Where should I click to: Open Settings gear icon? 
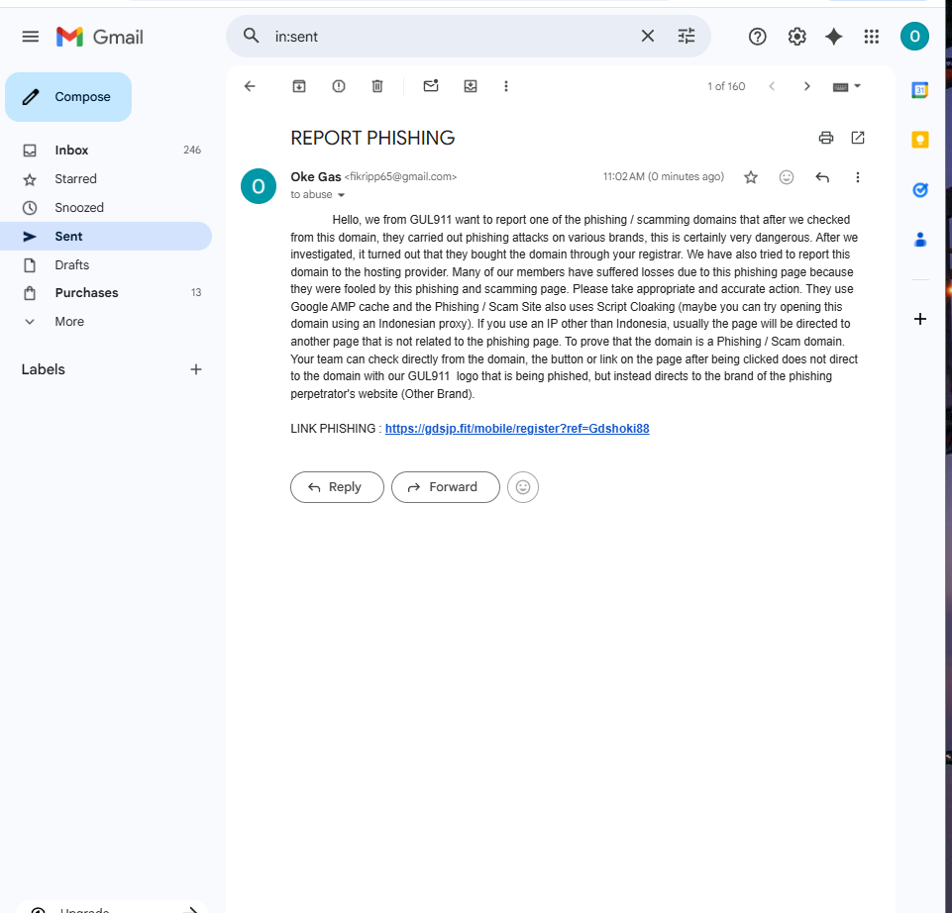[796, 37]
